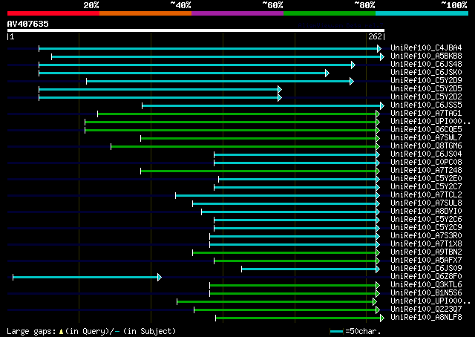Click the orange ~40% identity legend segment

pos(145,13)
